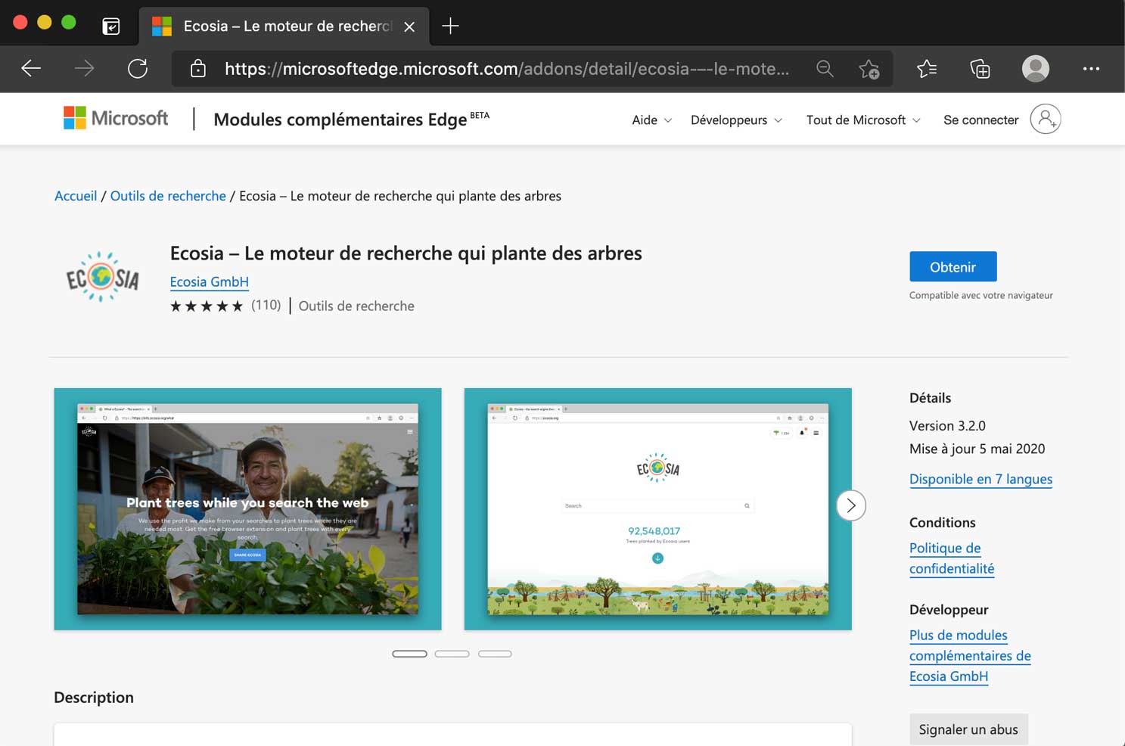Open the Edge settings and more menu
The width and height of the screenshot is (1125, 746).
point(1091,69)
